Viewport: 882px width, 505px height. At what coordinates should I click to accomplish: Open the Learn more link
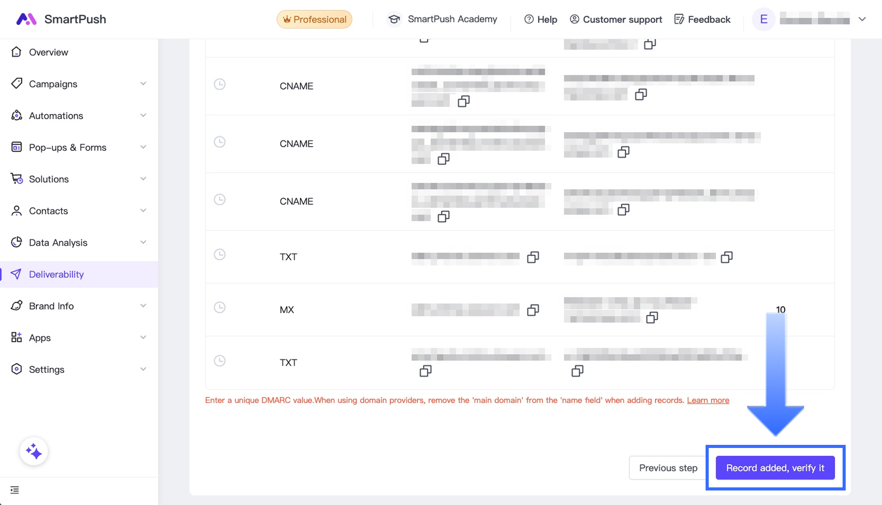point(708,400)
